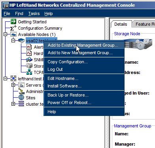Viewport: 155px width, 148px height.
Task: Switch to the Details tab
Action: click(x=121, y=24)
